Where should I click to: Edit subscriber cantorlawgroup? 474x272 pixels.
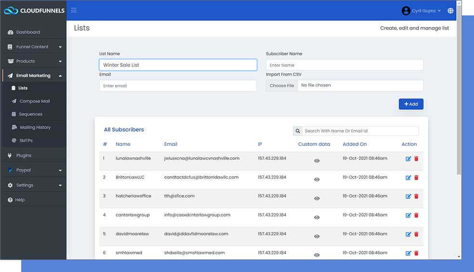click(408, 216)
